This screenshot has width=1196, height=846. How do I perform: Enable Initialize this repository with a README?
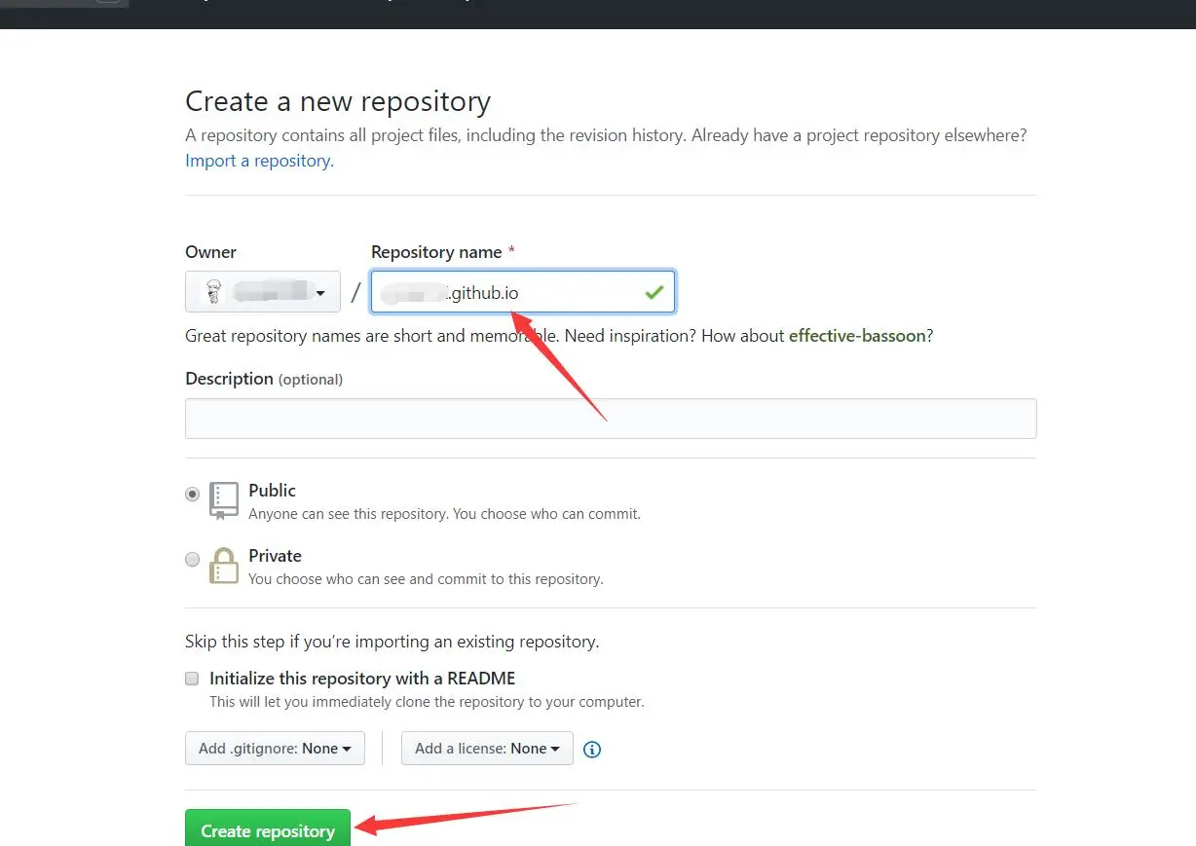click(x=192, y=679)
